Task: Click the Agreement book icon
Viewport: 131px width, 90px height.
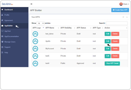Action: click(x=2, y=20)
